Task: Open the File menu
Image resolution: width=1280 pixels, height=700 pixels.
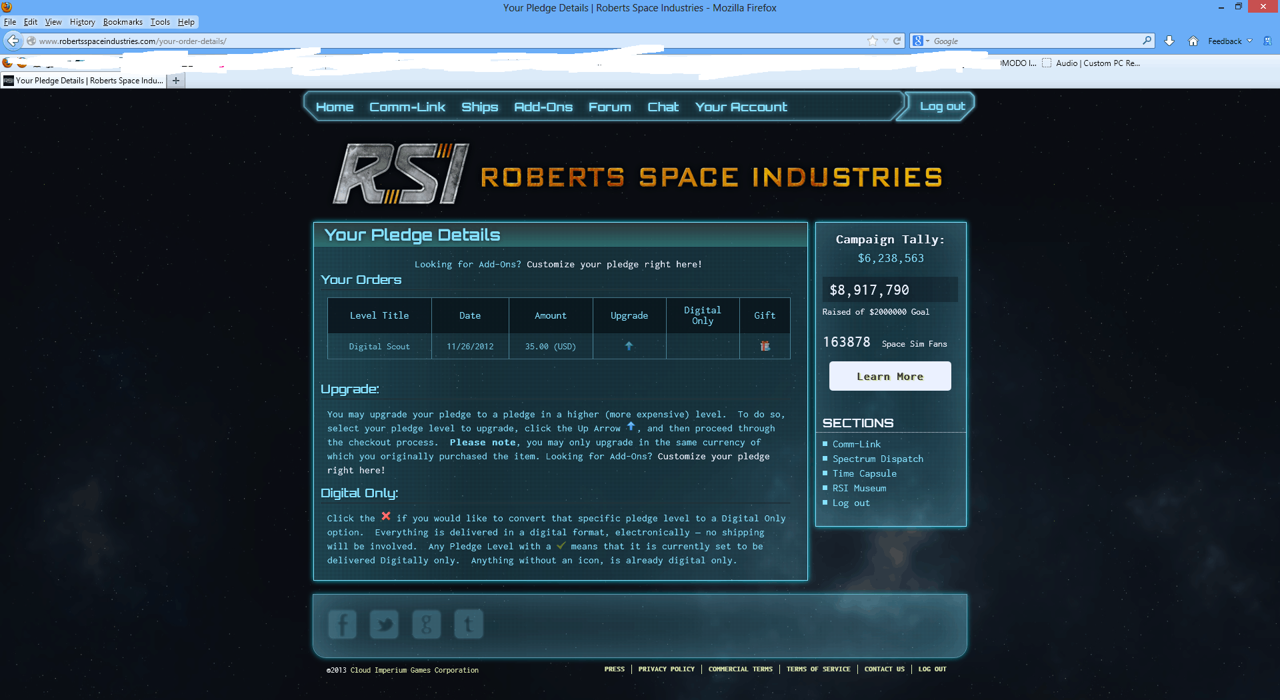Action: (x=10, y=22)
